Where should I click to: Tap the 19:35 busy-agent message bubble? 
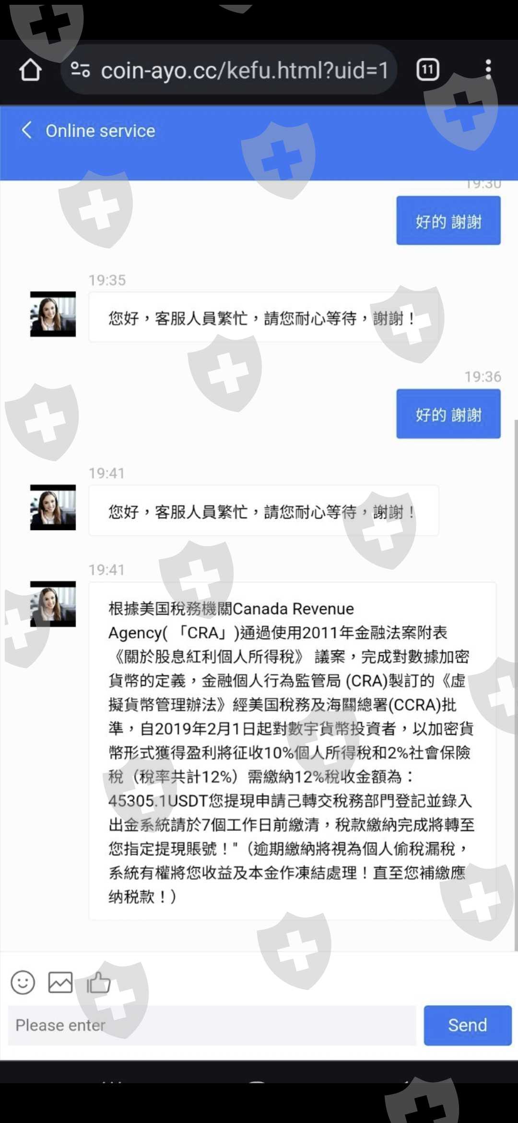point(263,317)
